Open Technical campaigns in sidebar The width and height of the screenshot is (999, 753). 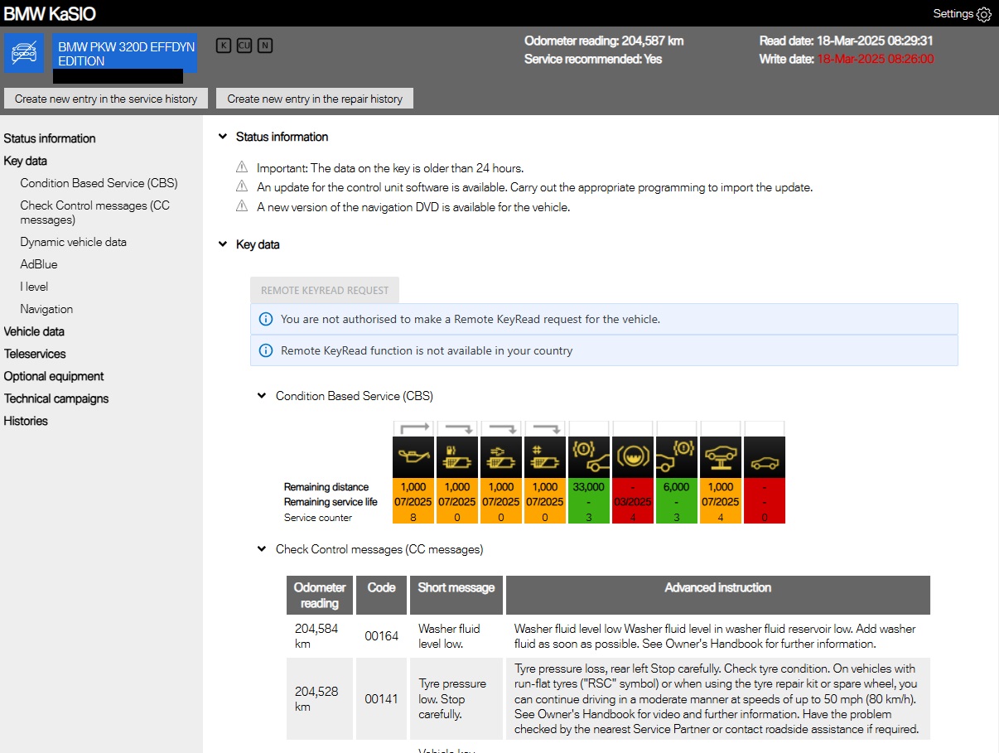56,398
